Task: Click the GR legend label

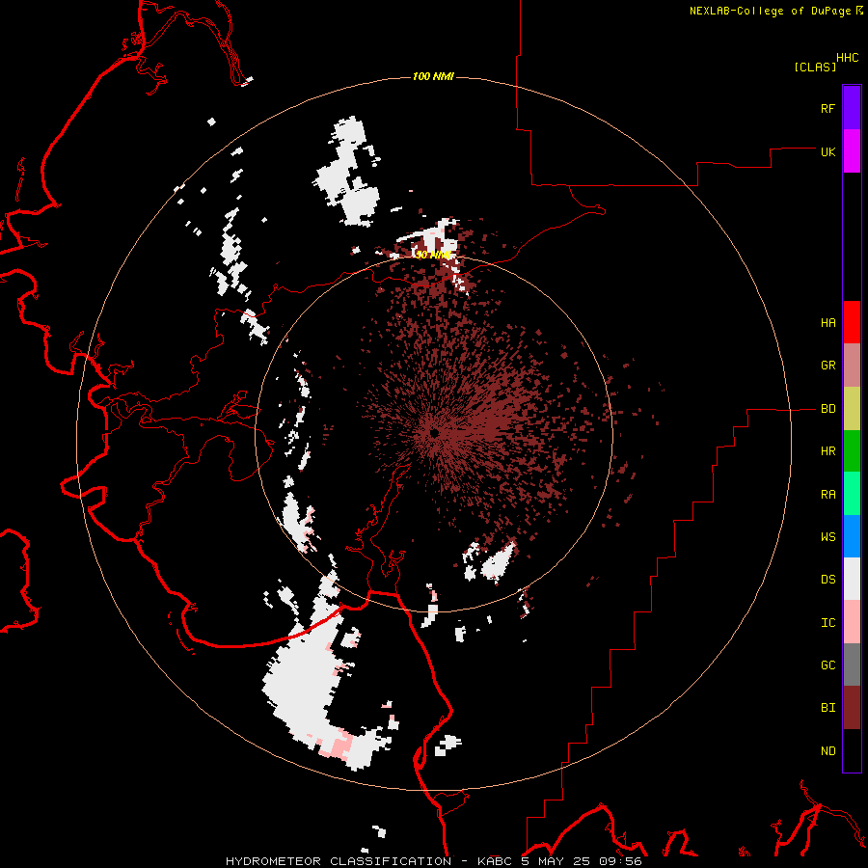Action: pos(827,366)
